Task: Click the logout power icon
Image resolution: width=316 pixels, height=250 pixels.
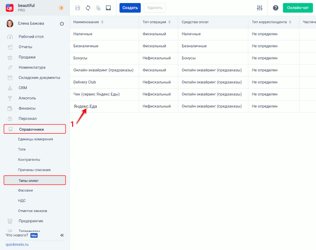Action: (62, 23)
